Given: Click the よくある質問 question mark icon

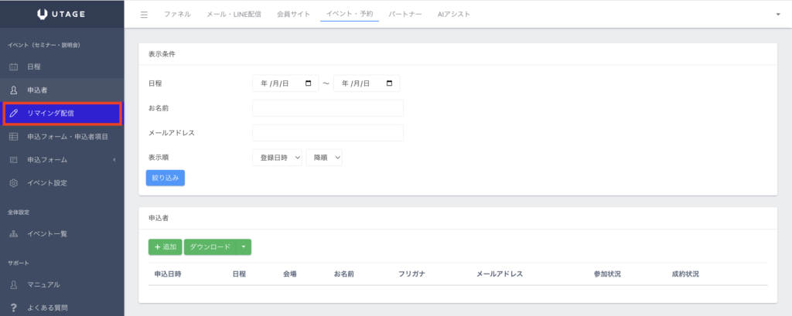Looking at the screenshot, I should click(13, 308).
